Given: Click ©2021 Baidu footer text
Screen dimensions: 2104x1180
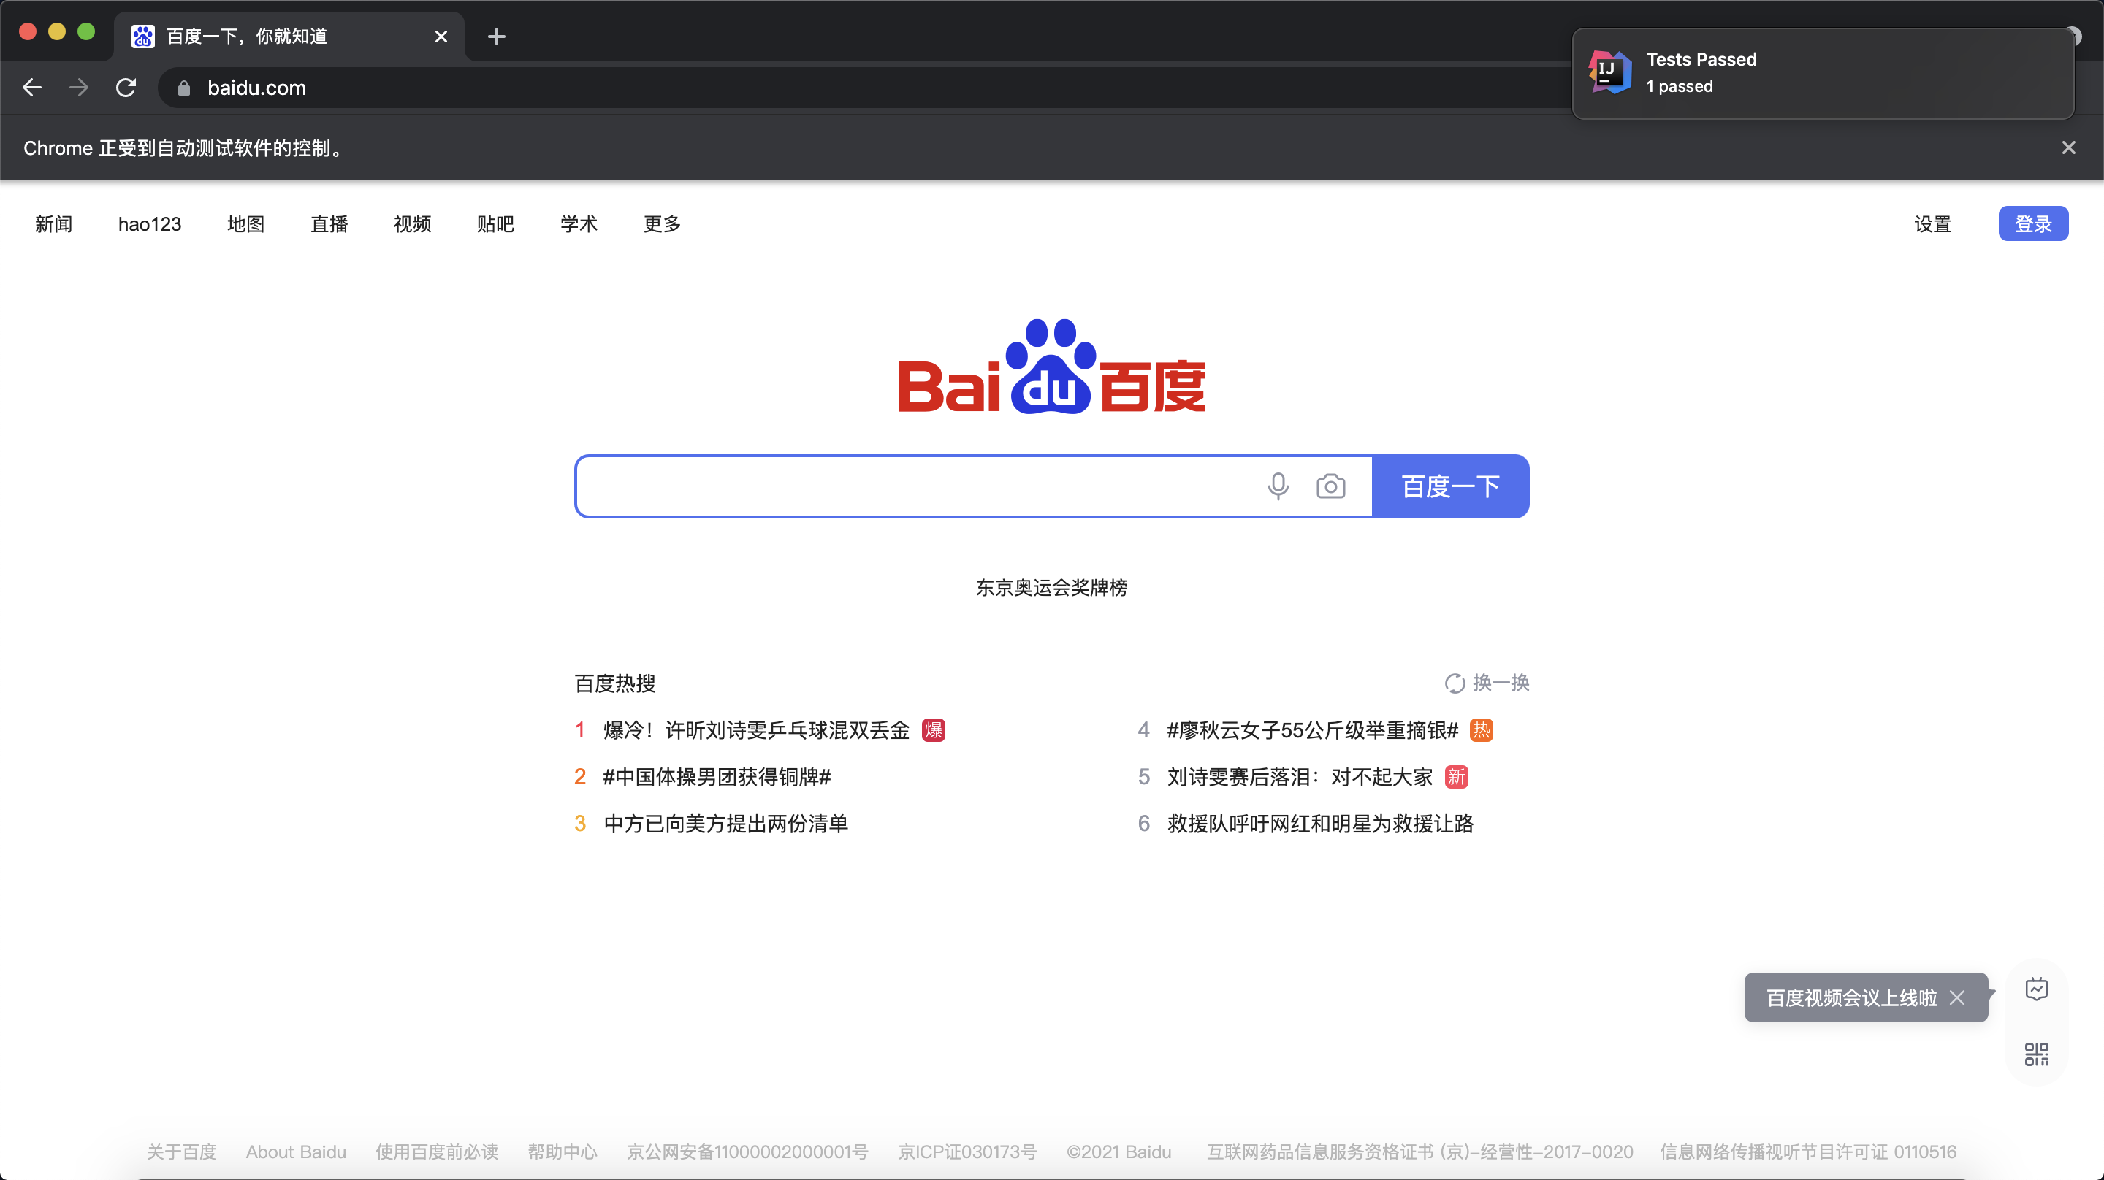Looking at the screenshot, I should click(1119, 1152).
